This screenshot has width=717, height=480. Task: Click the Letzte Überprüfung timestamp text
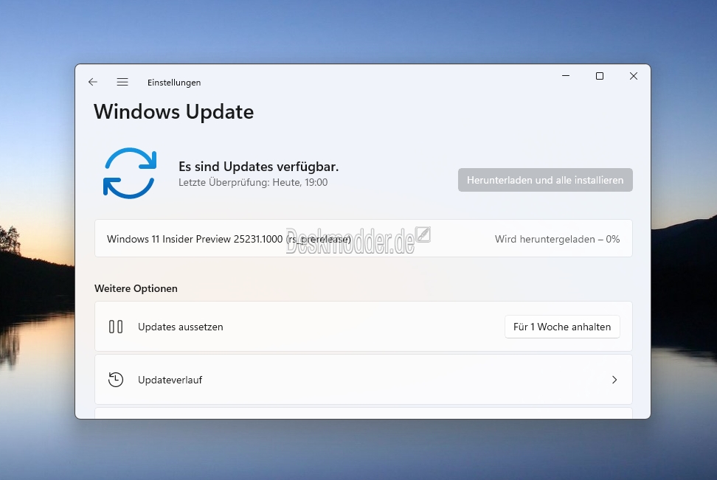(x=253, y=182)
